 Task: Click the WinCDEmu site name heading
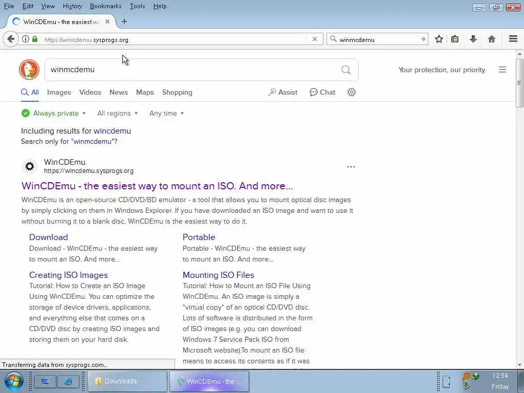click(64, 162)
